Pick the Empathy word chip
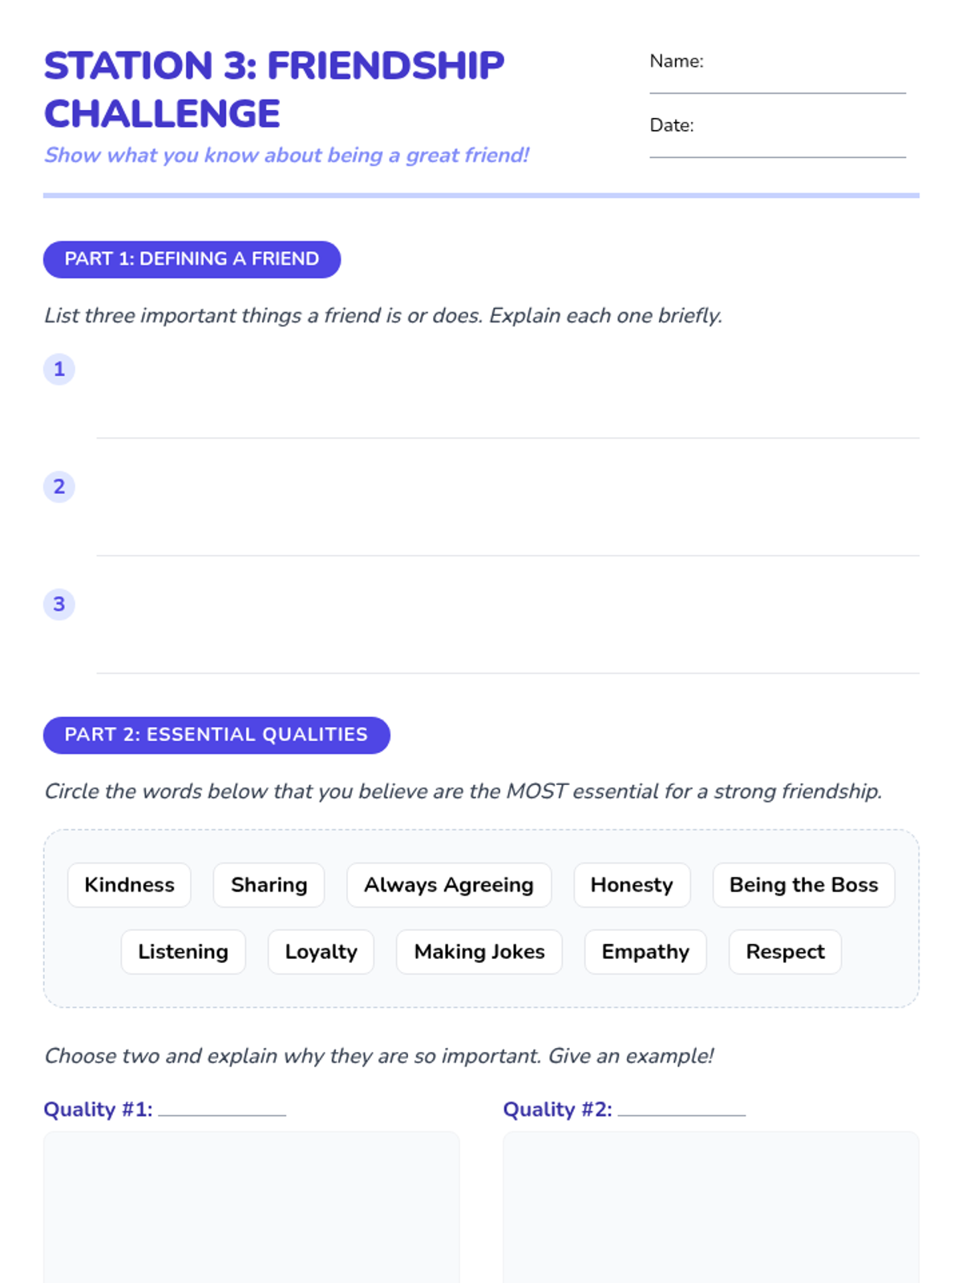The image size is (962, 1283). coord(645,952)
